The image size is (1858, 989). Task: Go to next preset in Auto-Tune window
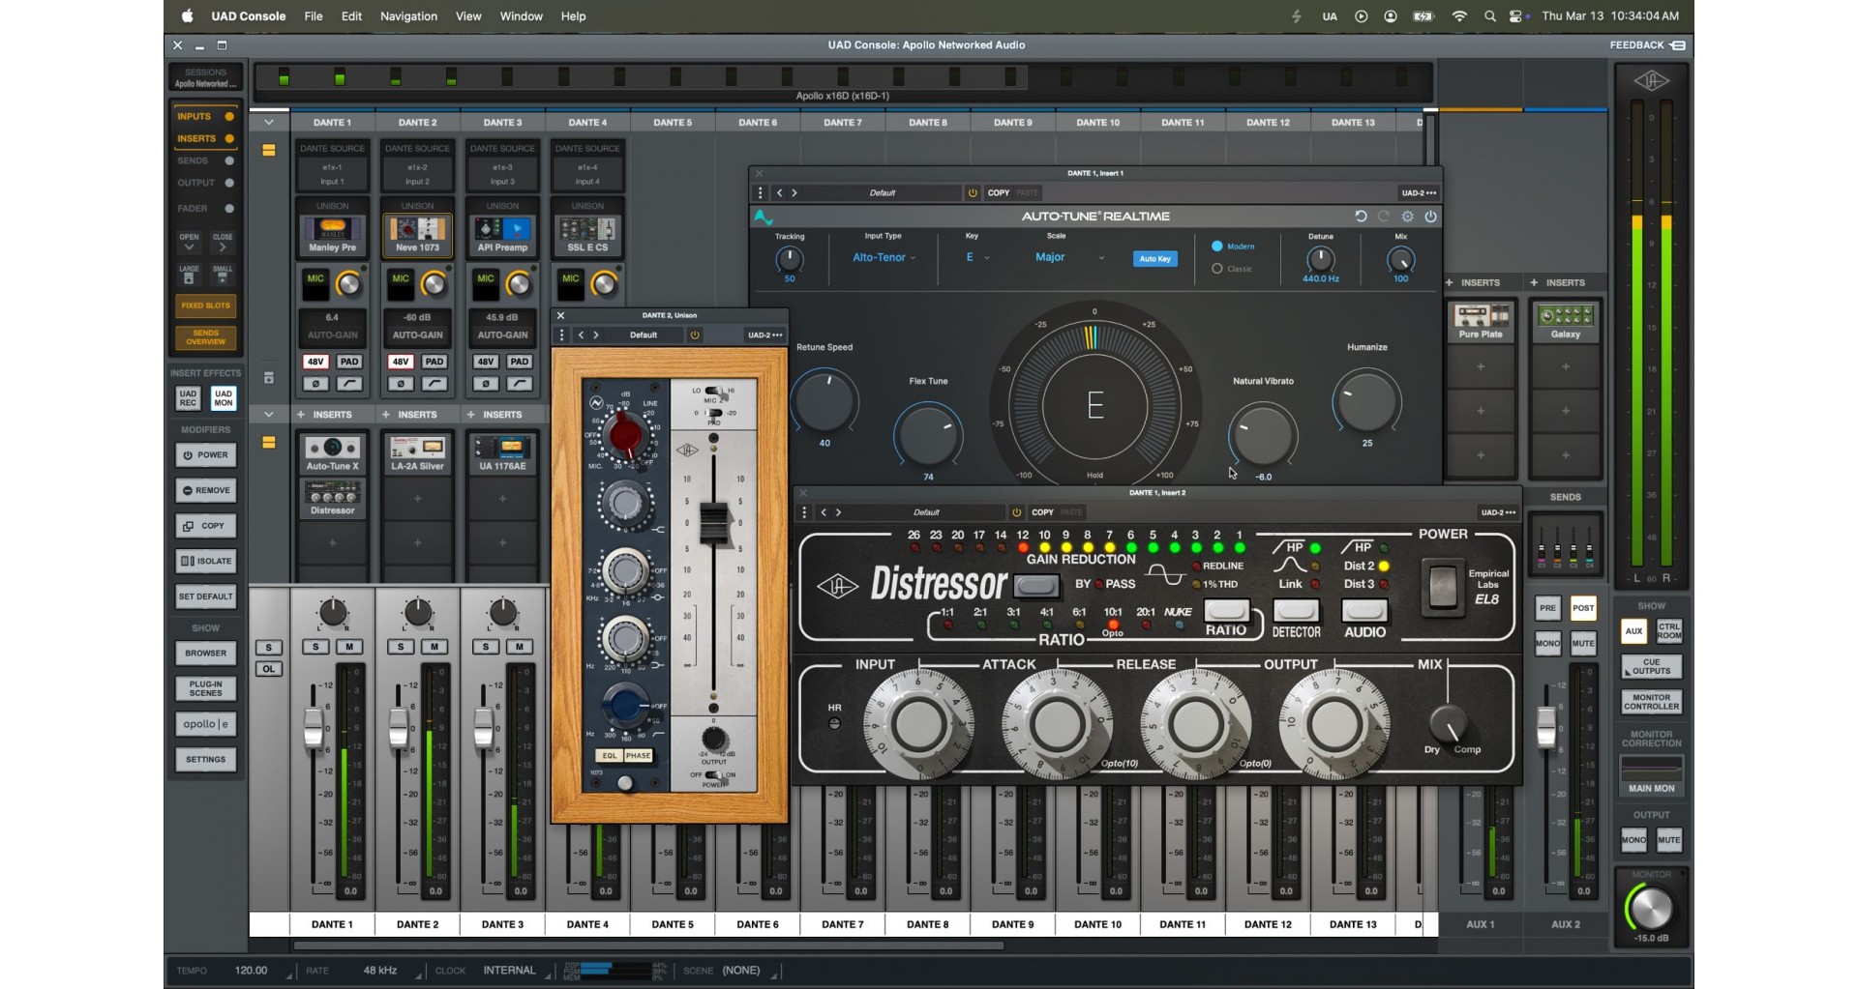(x=794, y=193)
